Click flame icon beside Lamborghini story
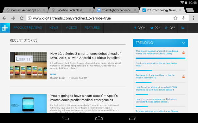The height and width of the screenshot is (123, 198). click(x=183, y=52)
